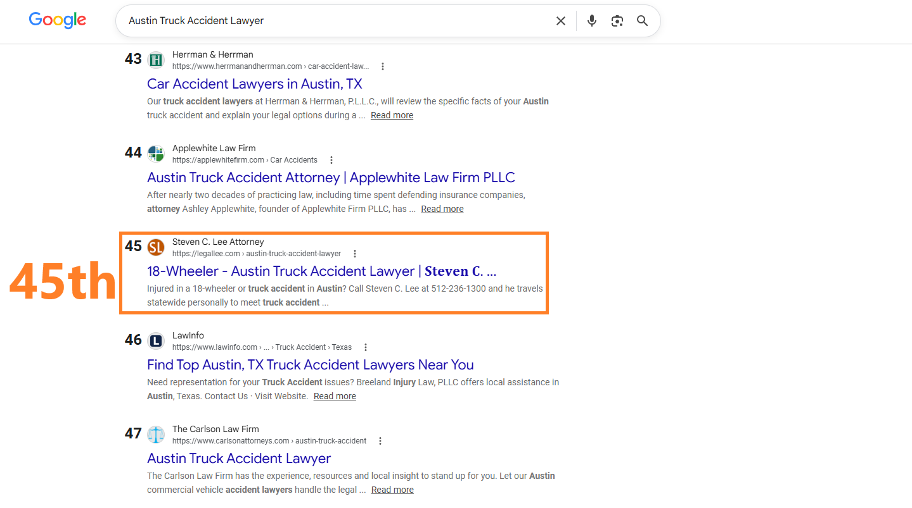Open 'Find Top Austin, TX Truck Accident Lawyers Near You'
The height and width of the screenshot is (508, 912).
[x=311, y=365]
